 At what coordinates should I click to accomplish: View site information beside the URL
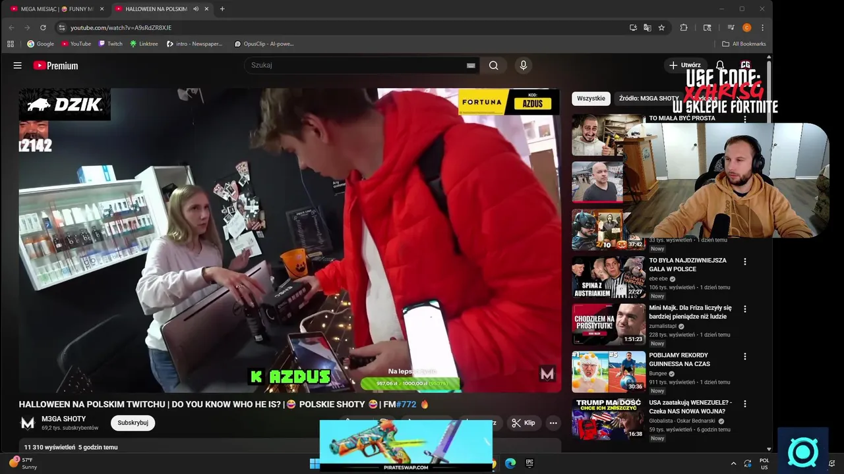[61, 28]
